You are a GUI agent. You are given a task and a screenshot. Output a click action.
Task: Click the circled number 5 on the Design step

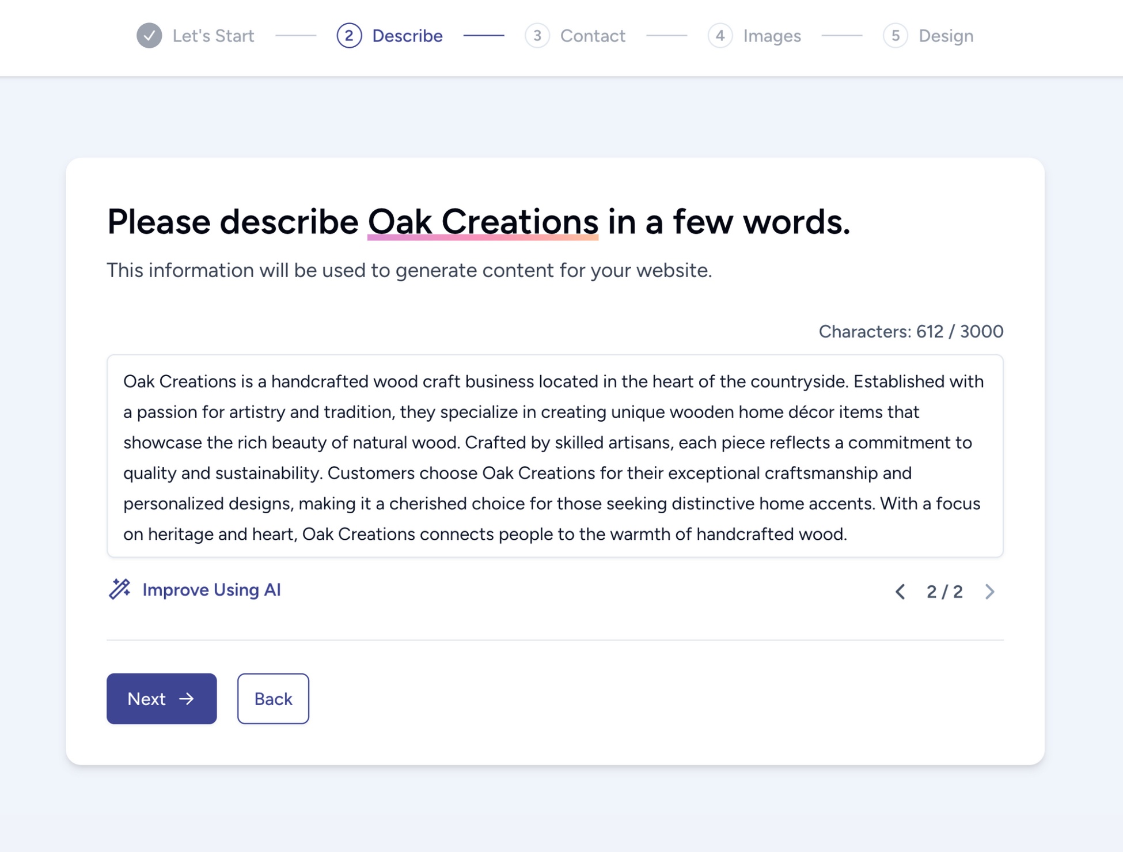[x=896, y=36]
